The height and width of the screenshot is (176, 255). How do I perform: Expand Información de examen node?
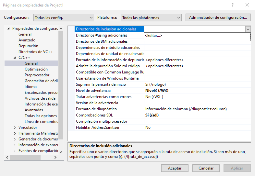click(x=15, y=145)
